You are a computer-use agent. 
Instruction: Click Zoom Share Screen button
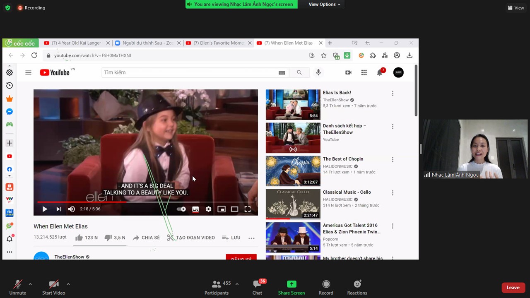[x=291, y=287]
